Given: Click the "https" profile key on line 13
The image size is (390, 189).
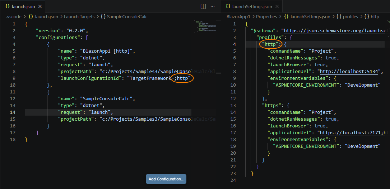Looking at the screenshot, I should point(271,106).
